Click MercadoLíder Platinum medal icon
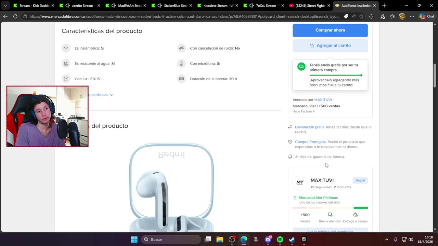 pyautogui.click(x=295, y=197)
